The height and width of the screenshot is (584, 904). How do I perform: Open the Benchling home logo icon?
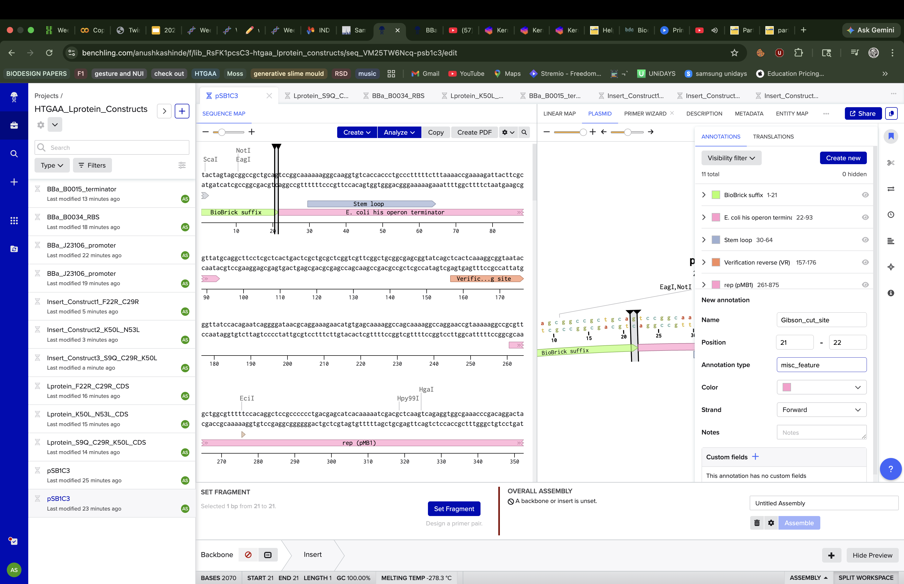pos(14,97)
